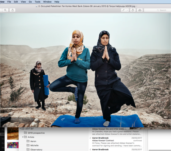Open the Go menu
171x151 pixels.
click(x=30, y=2)
